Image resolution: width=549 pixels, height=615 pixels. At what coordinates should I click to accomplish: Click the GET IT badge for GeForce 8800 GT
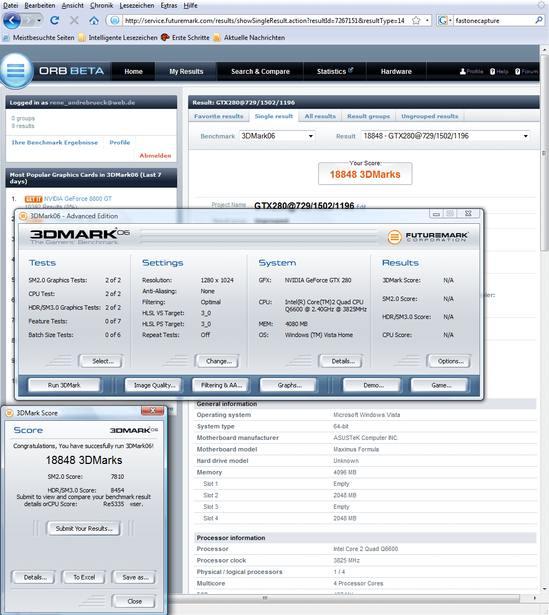(x=33, y=199)
